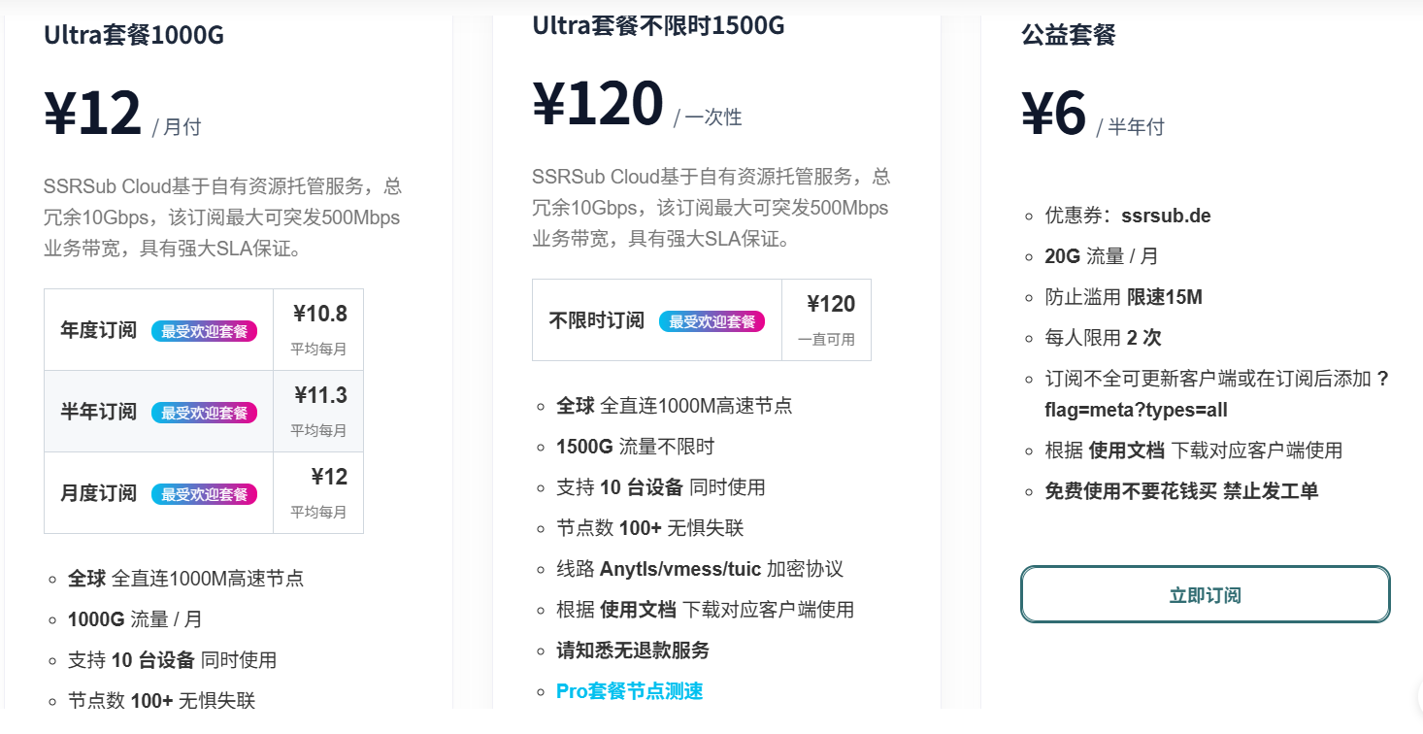Click the ¥10.8 average monthly price
The image size is (1423, 734).
(319, 314)
